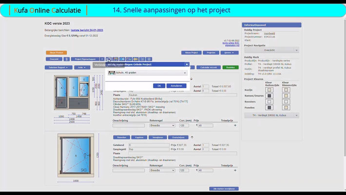Click the move-down arrow of first product
Screen dimensions: 346x195
pos(192,79)
